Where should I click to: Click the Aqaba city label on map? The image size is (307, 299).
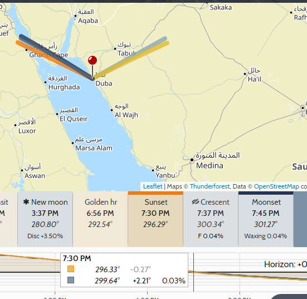point(88,21)
